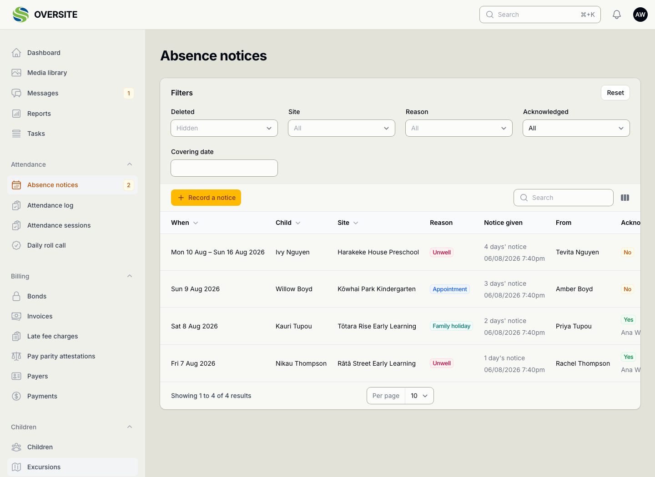Focus the top Search box

(540, 15)
